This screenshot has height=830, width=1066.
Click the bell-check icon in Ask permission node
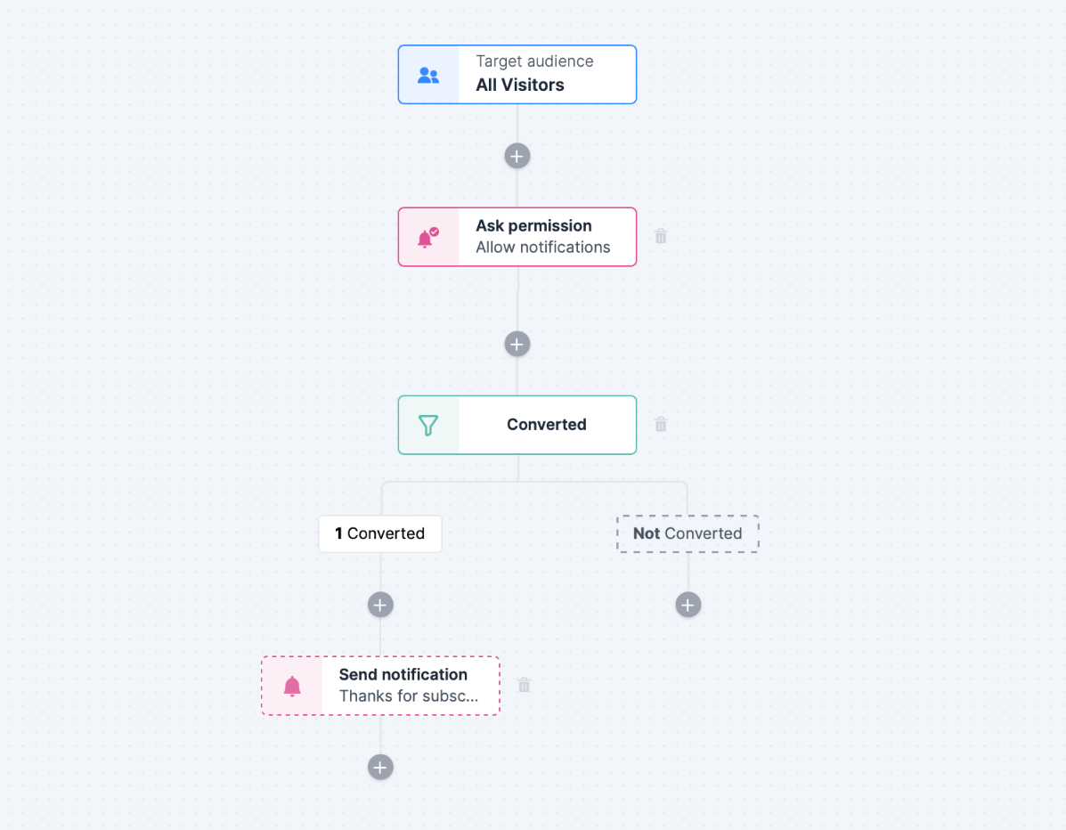[x=428, y=237]
